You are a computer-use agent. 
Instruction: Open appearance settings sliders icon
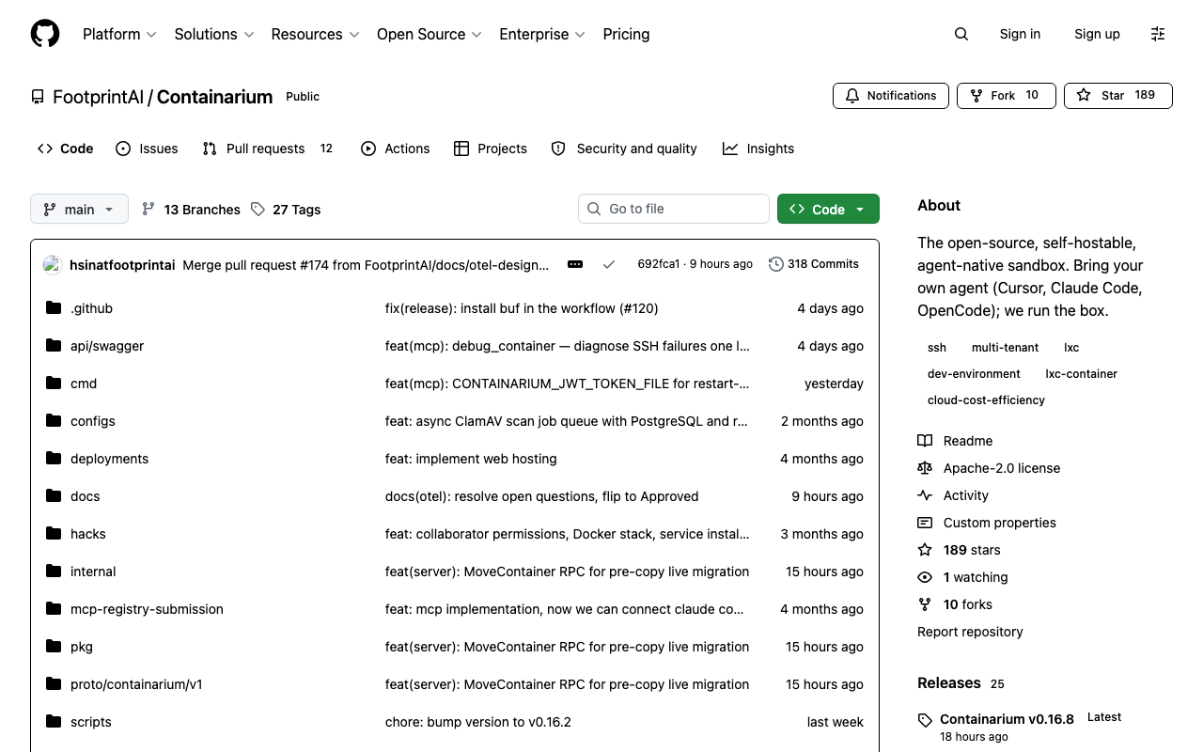point(1158,34)
